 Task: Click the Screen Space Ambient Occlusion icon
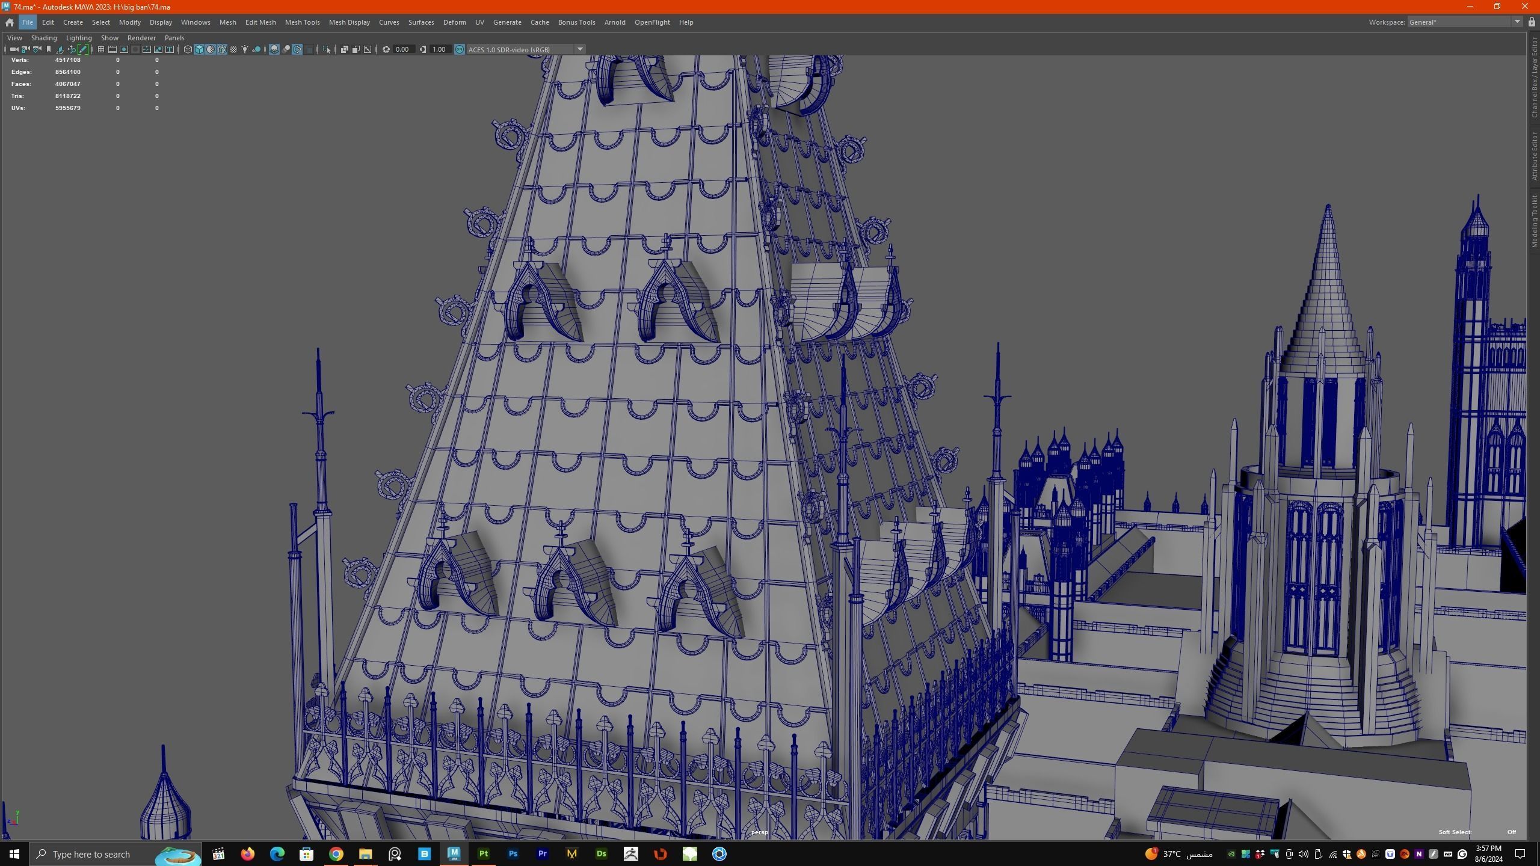tap(274, 49)
